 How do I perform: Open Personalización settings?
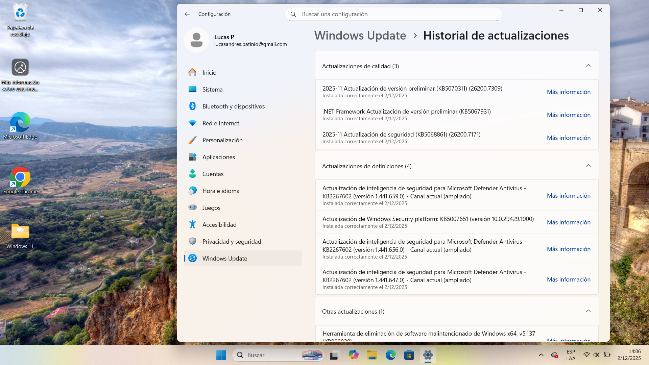(x=222, y=140)
